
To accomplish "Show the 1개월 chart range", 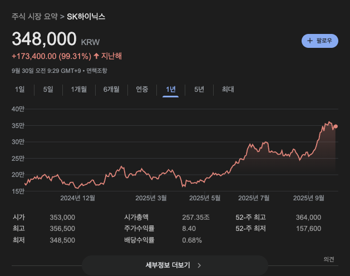I will point(78,90).
